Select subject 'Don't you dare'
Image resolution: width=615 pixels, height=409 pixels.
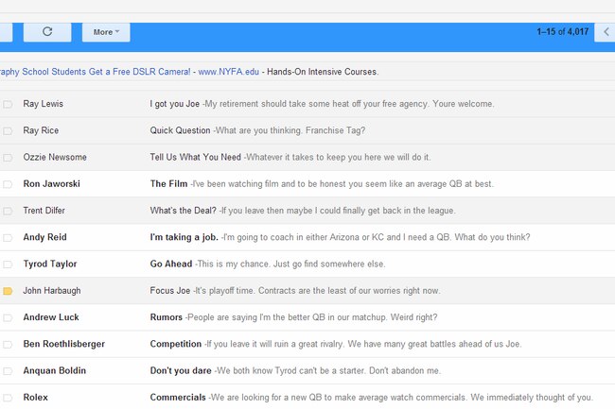pyautogui.click(x=181, y=370)
